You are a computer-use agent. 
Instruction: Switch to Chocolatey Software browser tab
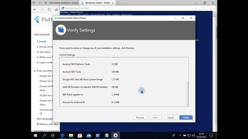[61, 3]
